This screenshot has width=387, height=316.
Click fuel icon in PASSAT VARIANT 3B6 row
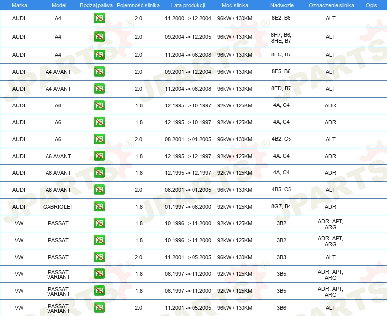point(99,308)
